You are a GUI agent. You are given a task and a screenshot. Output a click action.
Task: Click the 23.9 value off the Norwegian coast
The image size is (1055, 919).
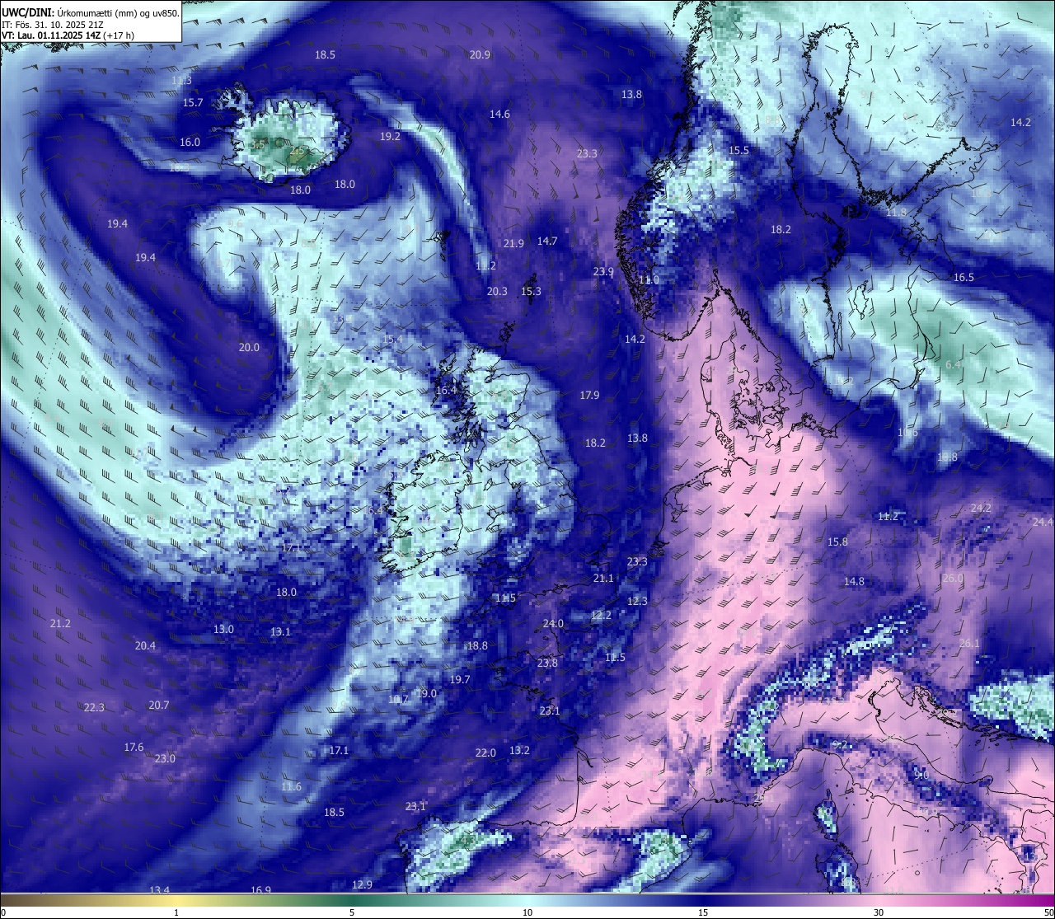click(x=603, y=272)
